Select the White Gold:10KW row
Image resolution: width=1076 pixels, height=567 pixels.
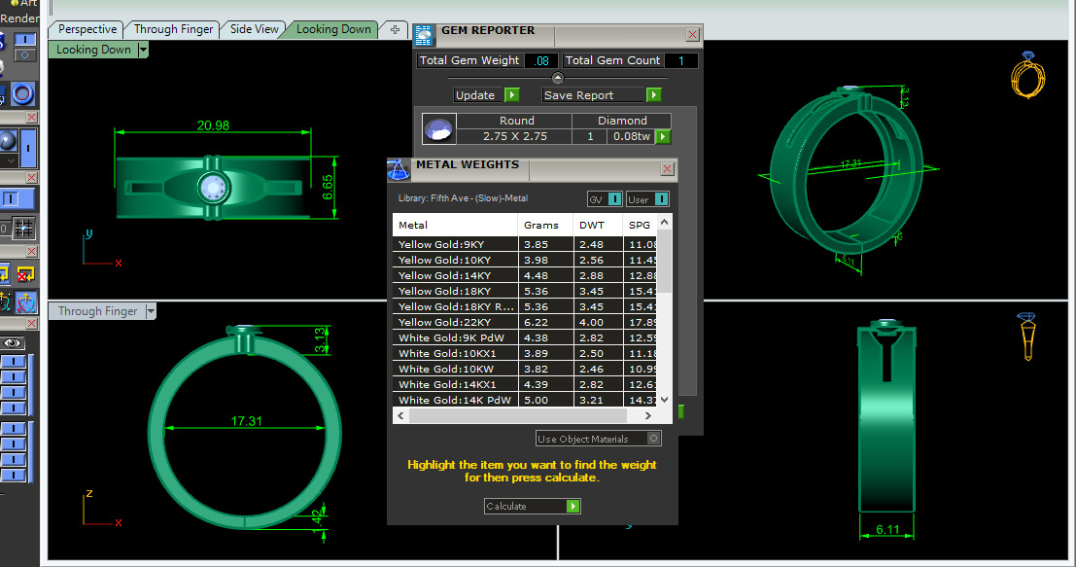525,369
